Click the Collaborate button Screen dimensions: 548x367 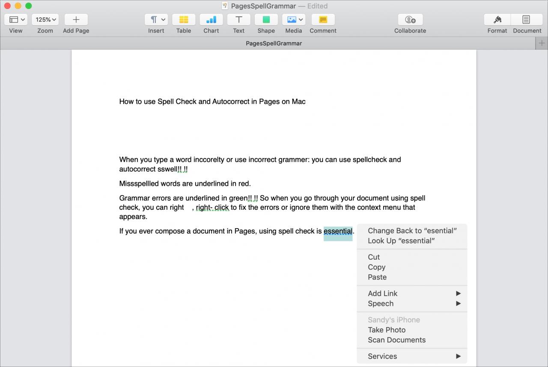point(410,20)
